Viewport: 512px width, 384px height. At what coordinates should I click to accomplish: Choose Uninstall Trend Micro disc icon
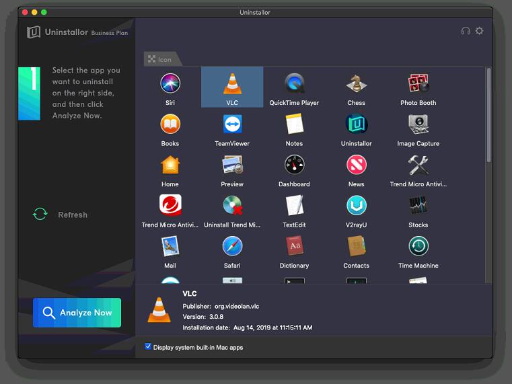[x=232, y=205]
